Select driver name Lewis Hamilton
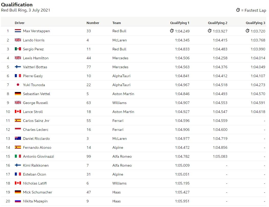The image size is (269, 207). pos(36,58)
